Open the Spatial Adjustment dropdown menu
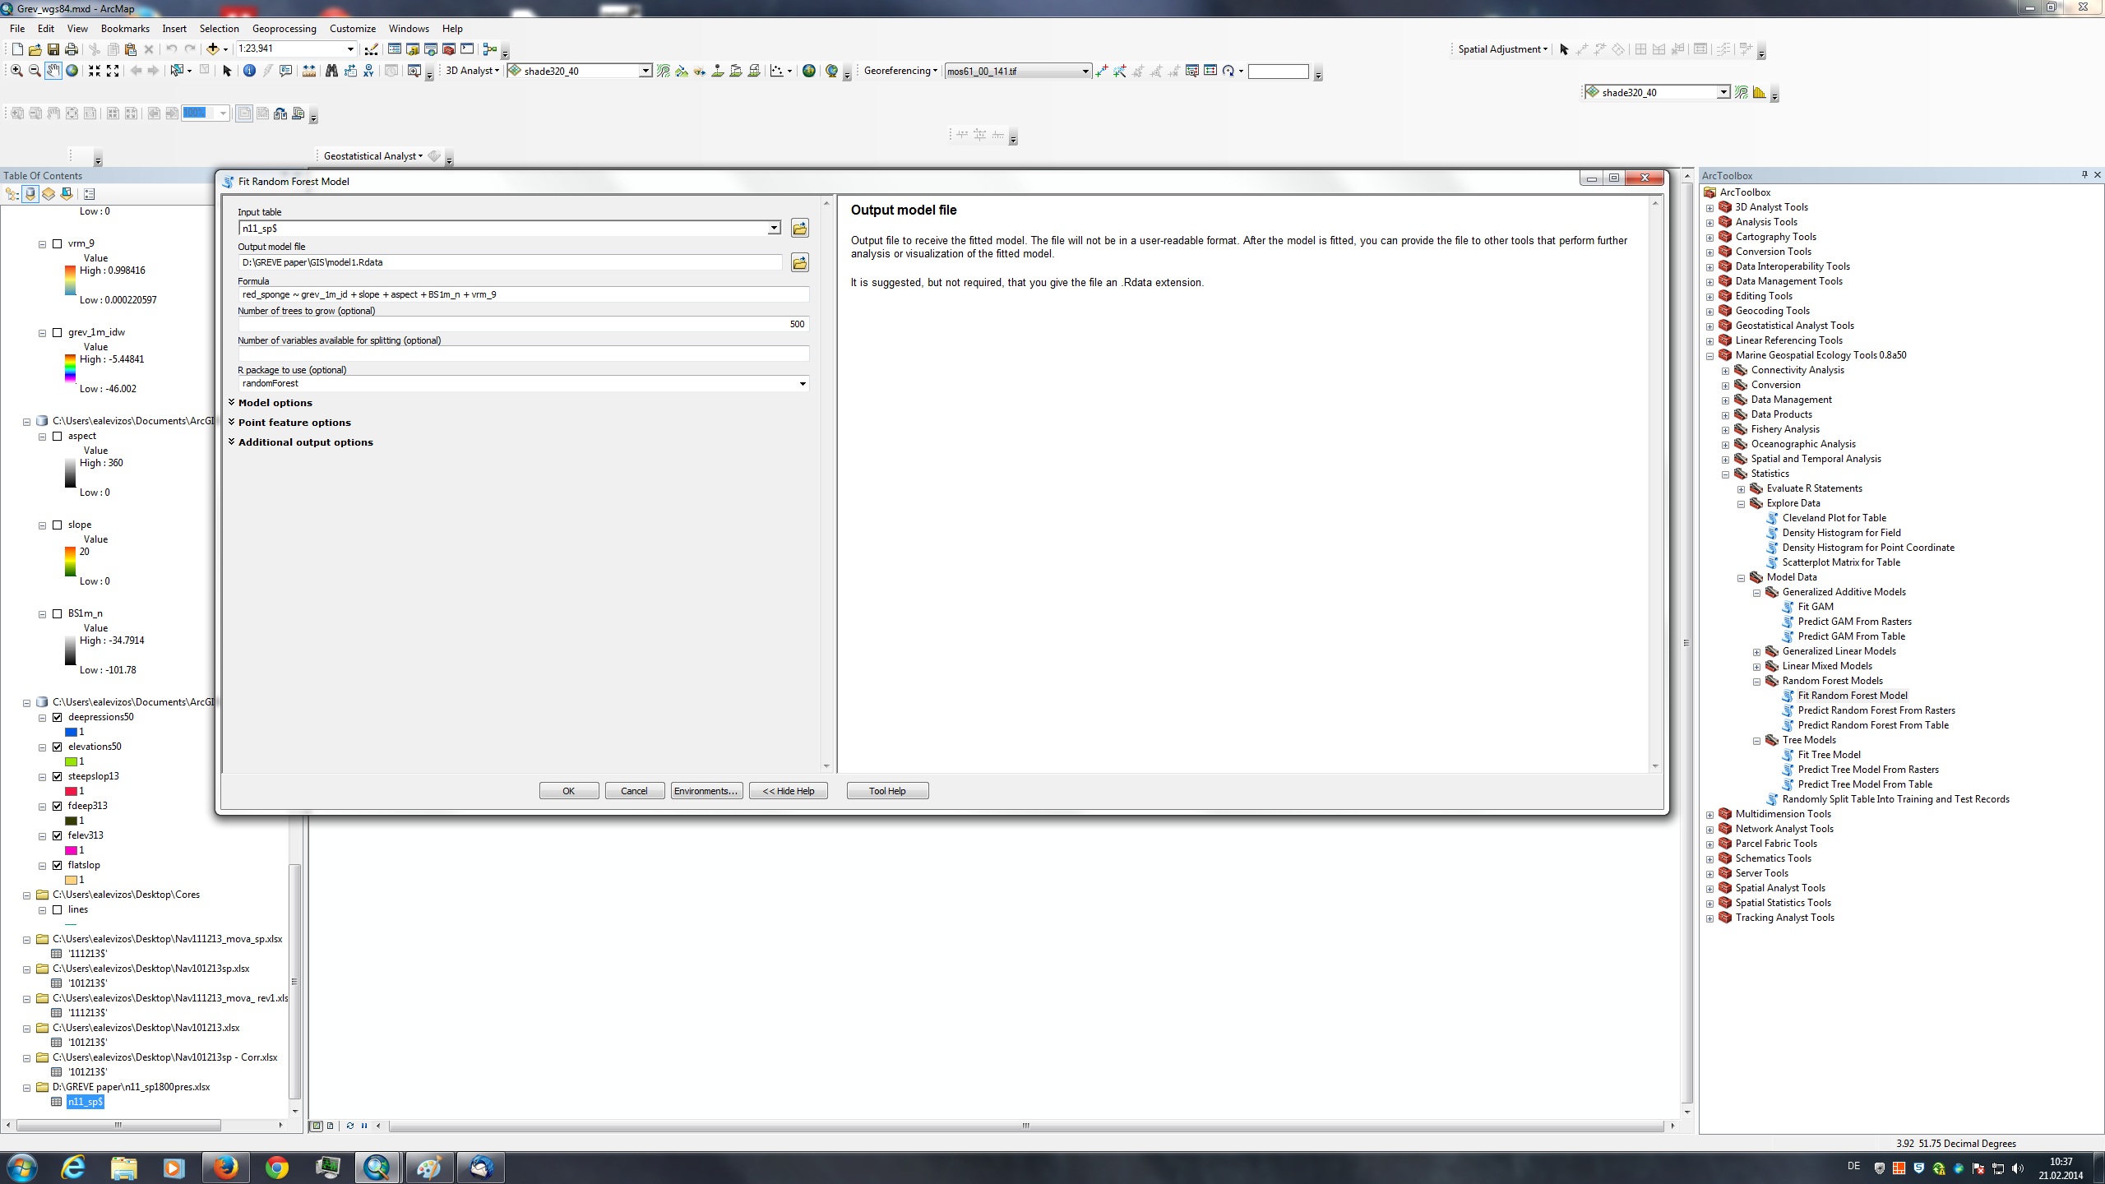The image size is (2105, 1184). pos(1502,49)
